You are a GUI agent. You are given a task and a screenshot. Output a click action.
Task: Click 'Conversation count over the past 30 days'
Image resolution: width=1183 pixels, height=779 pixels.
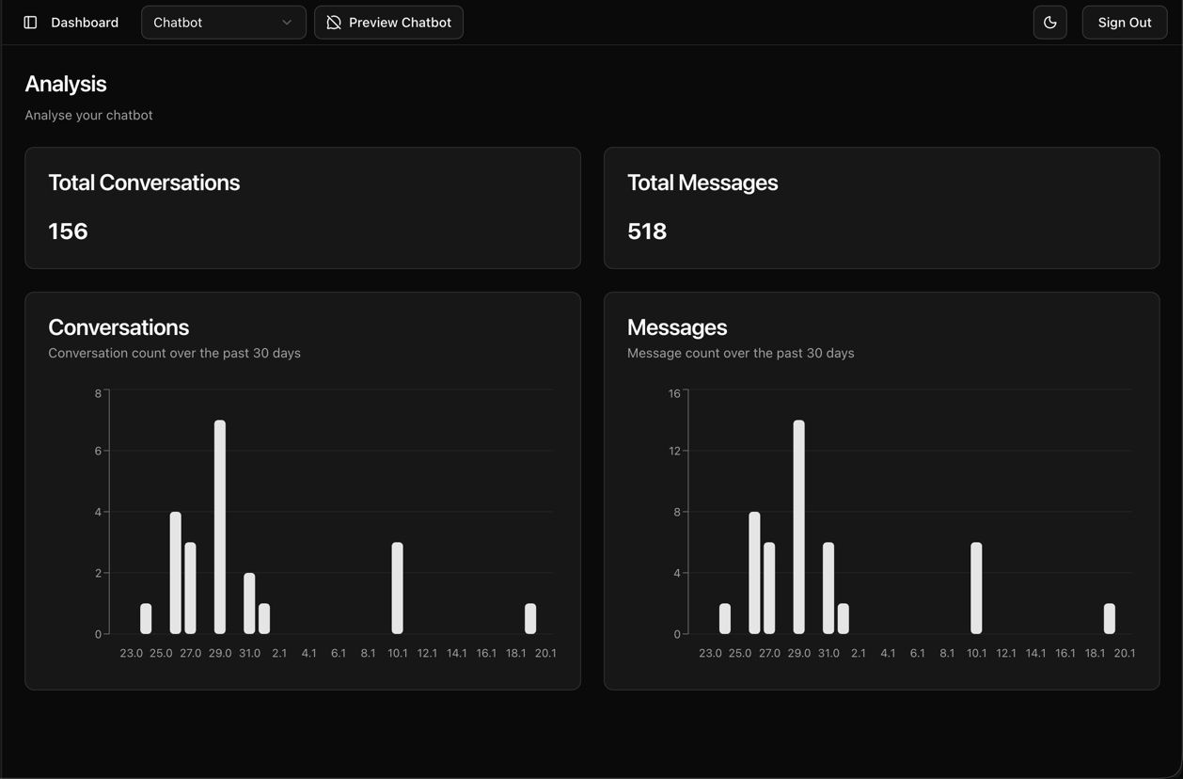(x=174, y=353)
